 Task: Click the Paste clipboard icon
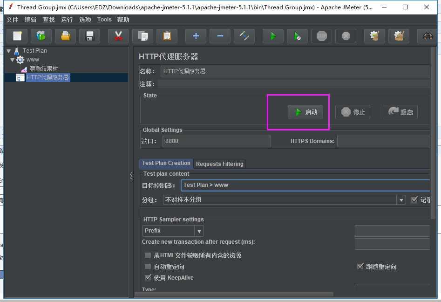coord(167,36)
